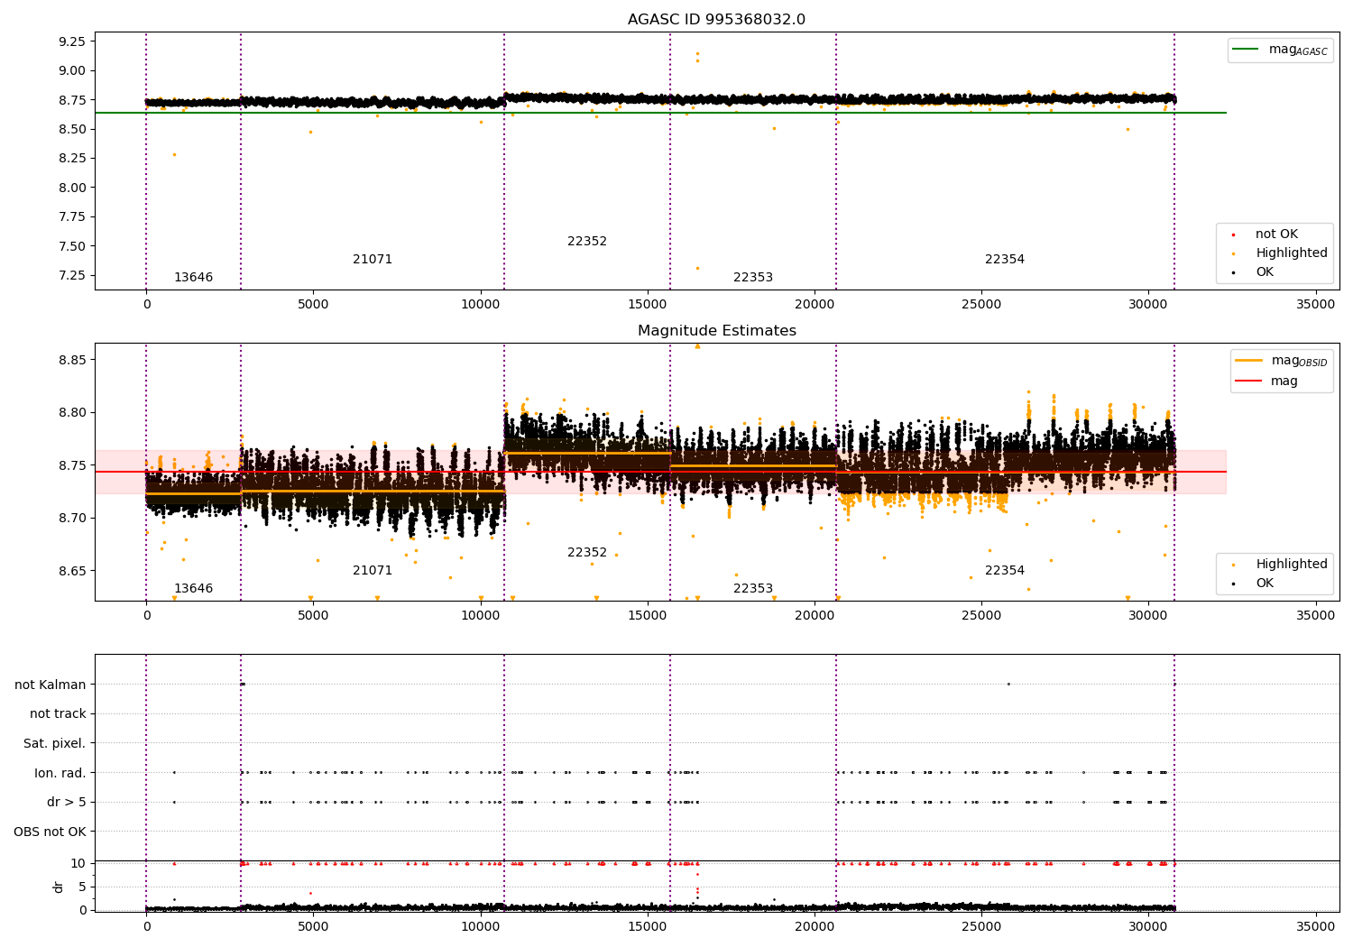Viewport: 1353px width, 947px height.
Task: Click OBSID label 22353 in the middle plot
Action: click(x=753, y=589)
